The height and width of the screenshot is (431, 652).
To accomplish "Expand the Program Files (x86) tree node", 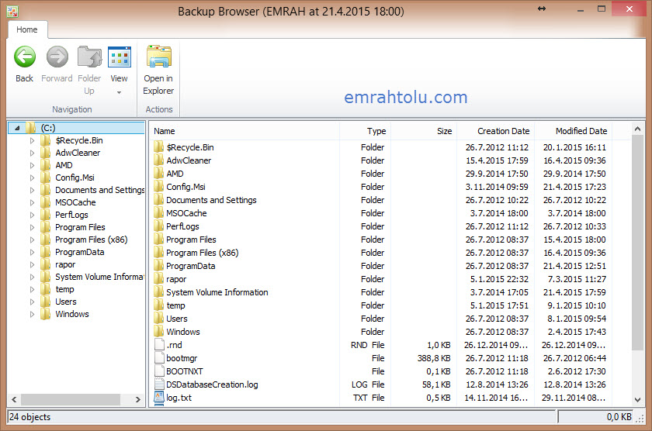I will coord(32,240).
